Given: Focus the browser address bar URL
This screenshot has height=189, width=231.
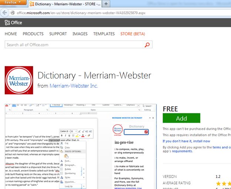Looking at the screenshot, I should (81, 13).
